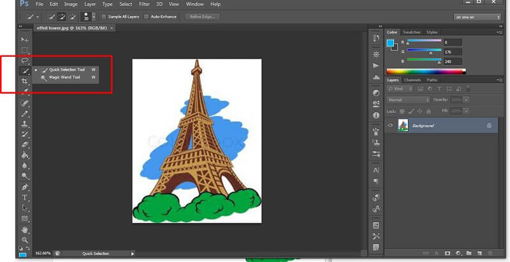Select the Rectangular Marquee tool
The width and height of the screenshot is (510, 262).
pyautogui.click(x=25, y=50)
